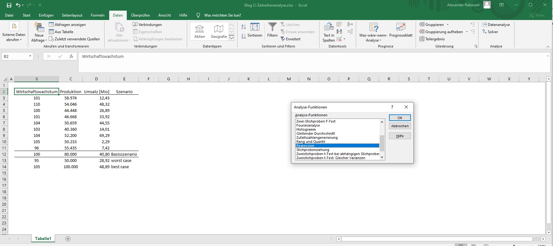Switch to the Formeln ribbon tab
553x246 pixels.
pos(97,15)
